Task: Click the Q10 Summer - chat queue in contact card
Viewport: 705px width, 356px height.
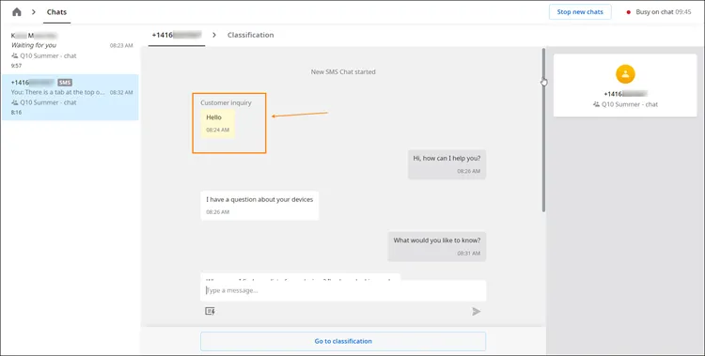Action: click(625, 104)
